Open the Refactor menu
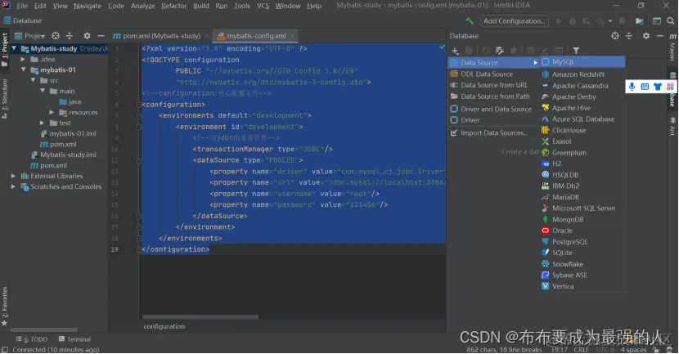The image size is (679, 354). (173, 6)
